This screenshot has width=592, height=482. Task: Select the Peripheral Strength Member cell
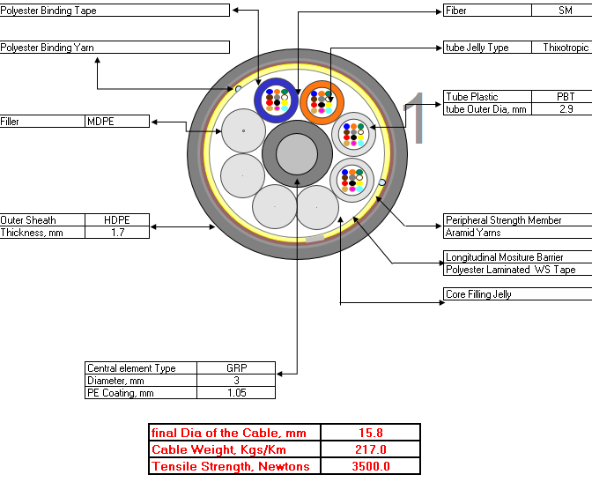[518, 219]
